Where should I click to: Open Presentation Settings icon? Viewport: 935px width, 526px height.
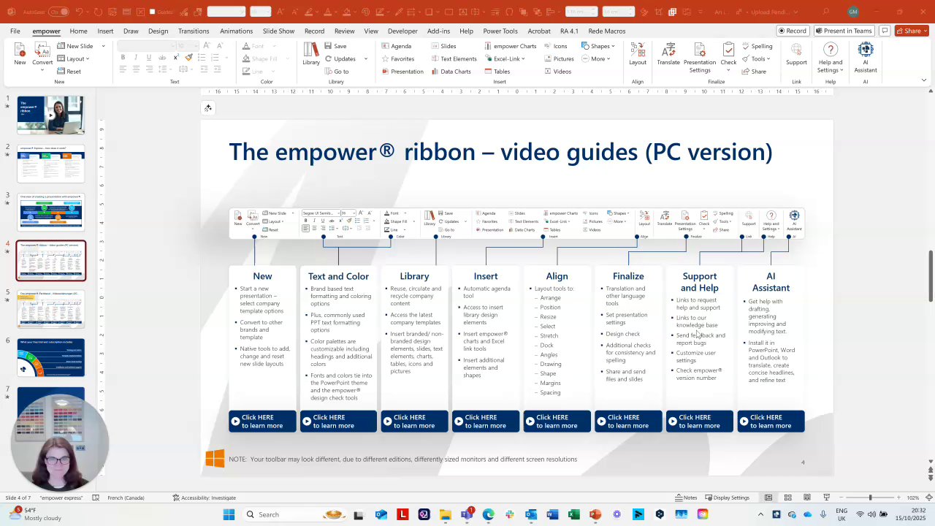coord(700,57)
